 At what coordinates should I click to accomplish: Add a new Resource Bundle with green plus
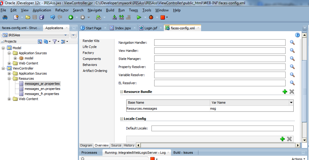(x=285, y=92)
